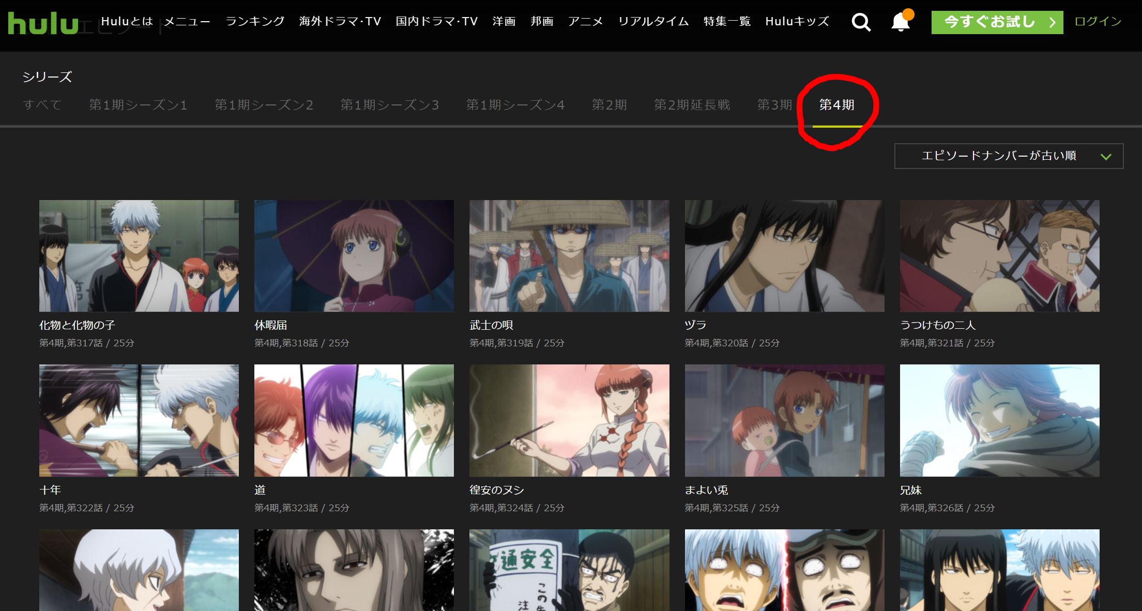Go to 国内ドラマ・TV category
Image resolution: width=1142 pixels, height=611 pixels.
[x=437, y=21]
